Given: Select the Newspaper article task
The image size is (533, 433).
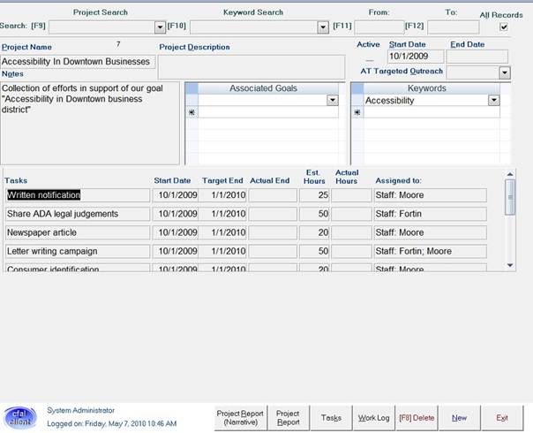Looking at the screenshot, I should tap(78, 232).
